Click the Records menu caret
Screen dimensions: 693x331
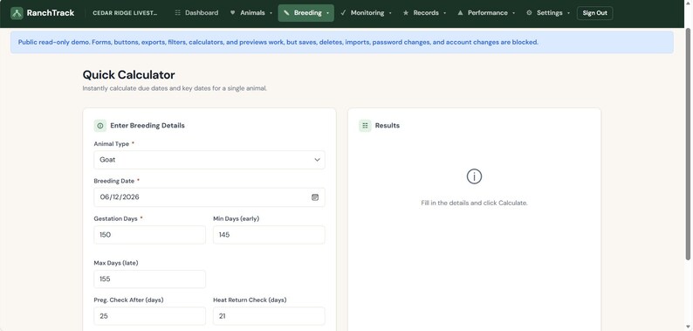pos(444,13)
